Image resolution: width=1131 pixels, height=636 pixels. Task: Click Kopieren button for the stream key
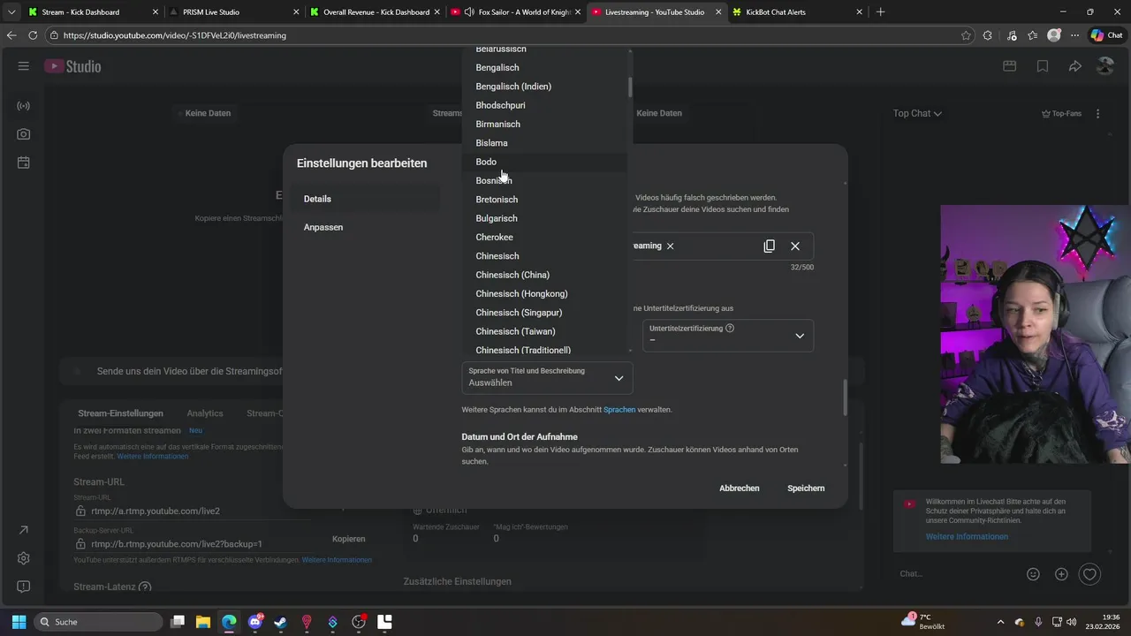point(349,539)
